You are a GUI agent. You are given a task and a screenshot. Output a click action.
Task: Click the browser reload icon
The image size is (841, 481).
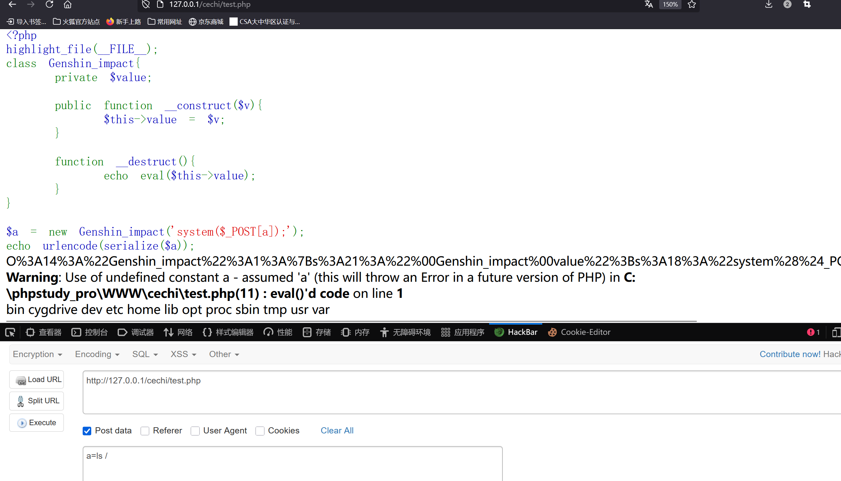click(49, 4)
